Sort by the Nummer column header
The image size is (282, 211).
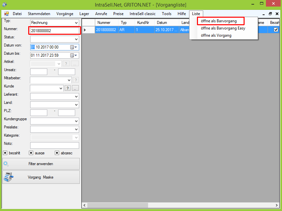point(107,23)
